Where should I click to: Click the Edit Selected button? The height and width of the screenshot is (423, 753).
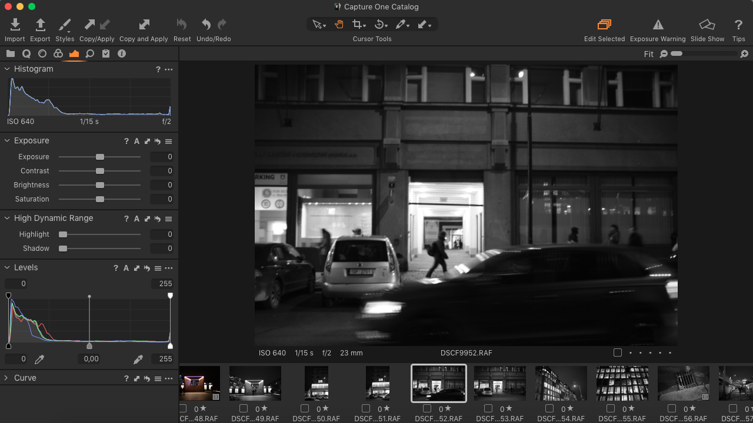[604, 25]
